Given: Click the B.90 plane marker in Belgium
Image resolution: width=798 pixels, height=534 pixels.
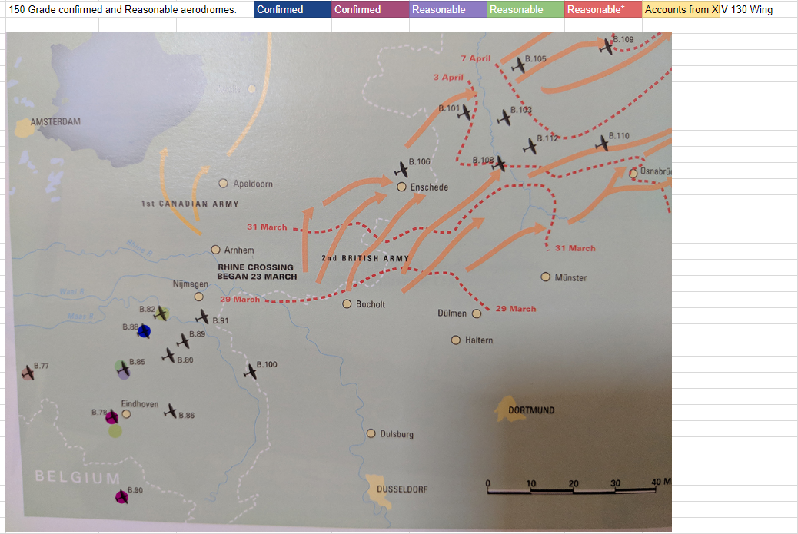Looking at the screenshot, I should pyautogui.click(x=121, y=496).
